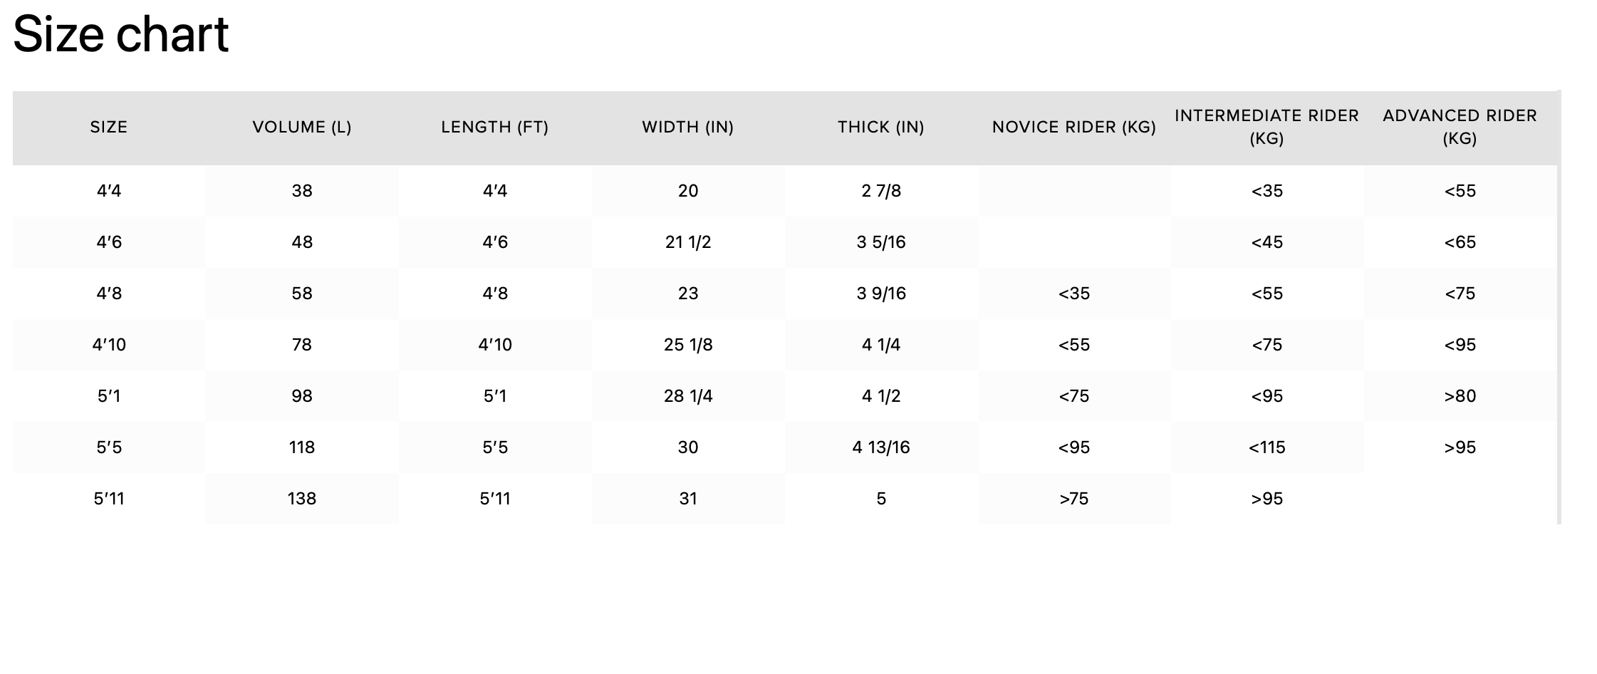Click the WIDTH (IN) column header
The height and width of the screenshot is (674, 1597).
tap(688, 128)
